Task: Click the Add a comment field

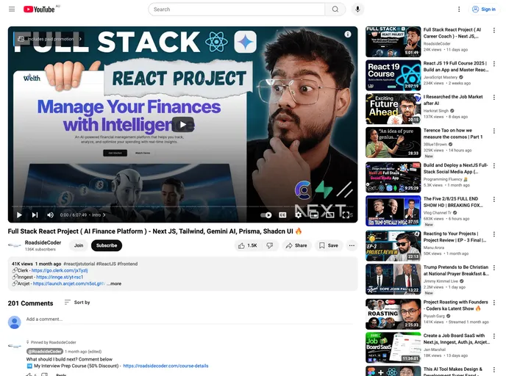Action: [190, 319]
